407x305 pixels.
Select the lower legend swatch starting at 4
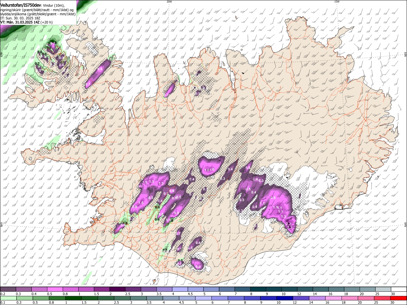(170, 298)
